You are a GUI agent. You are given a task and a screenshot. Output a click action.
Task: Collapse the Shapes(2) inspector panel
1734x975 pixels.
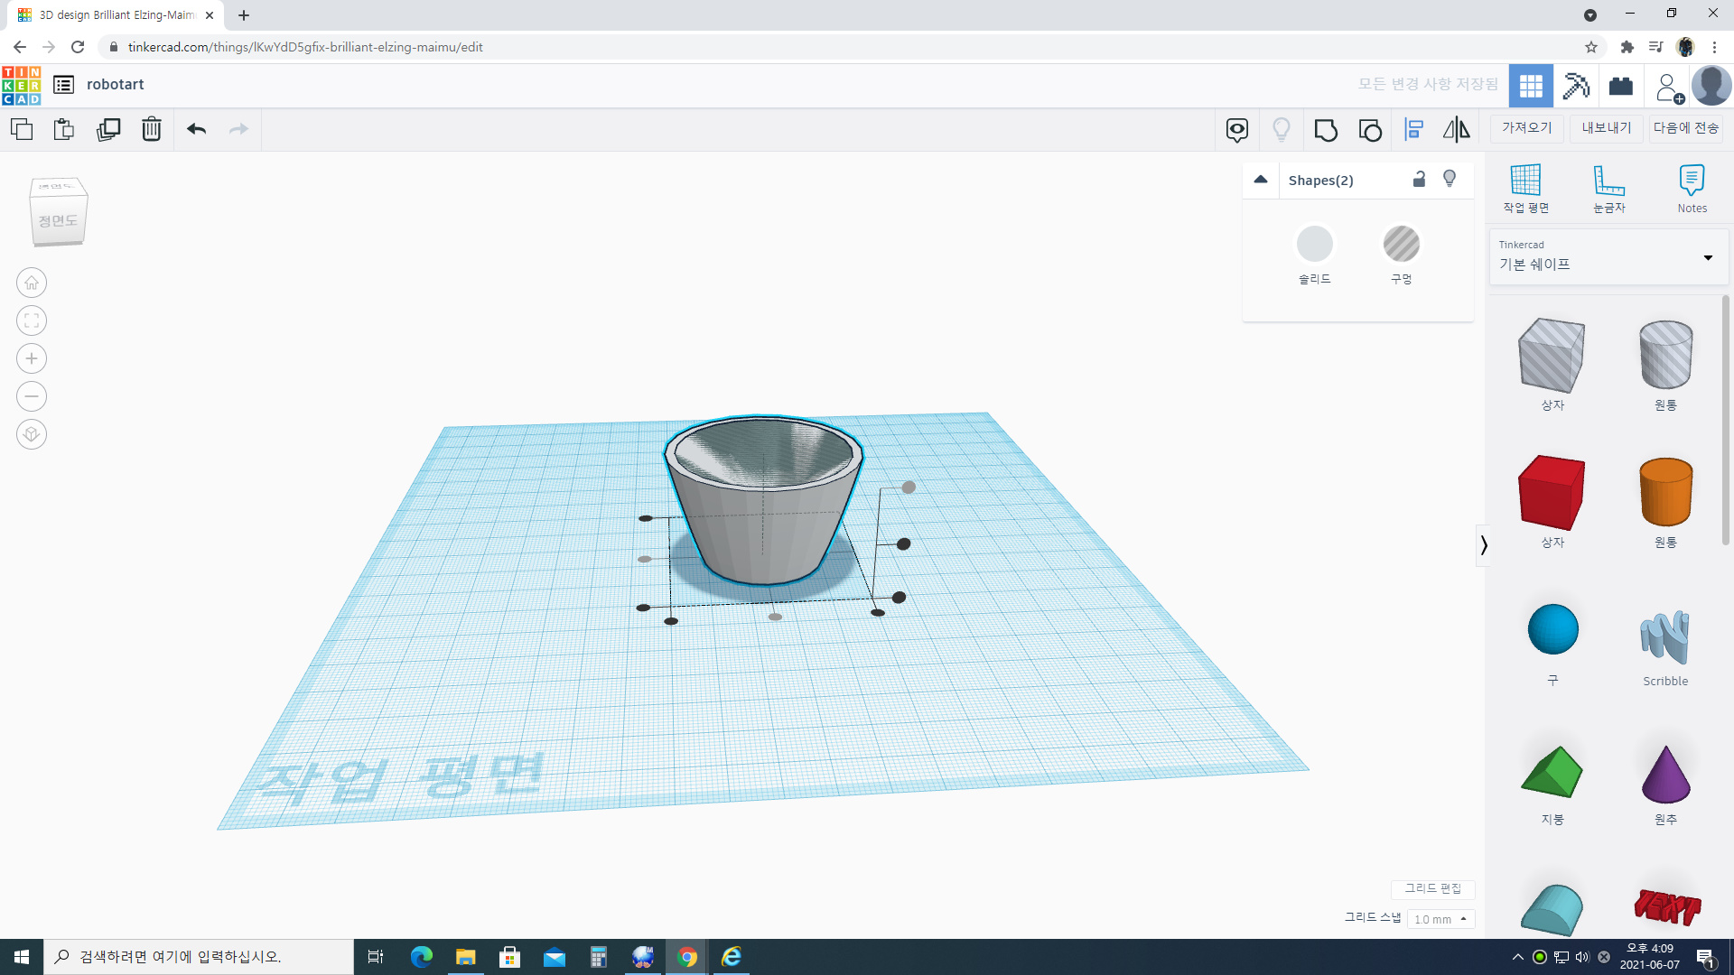pyautogui.click(x=1261, y=180)
